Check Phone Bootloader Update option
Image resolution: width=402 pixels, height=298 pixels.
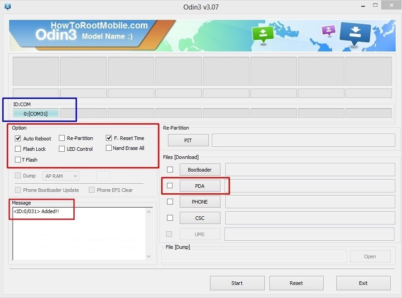pyautogui.click(x=18, y=190)
